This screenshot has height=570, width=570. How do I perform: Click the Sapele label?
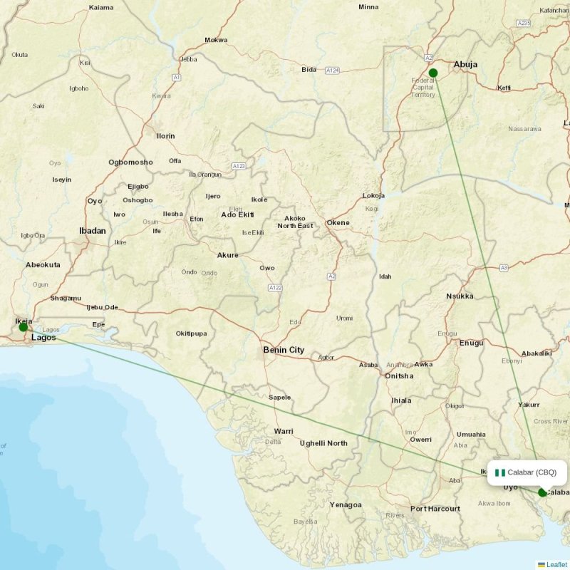tap(279, 398)
